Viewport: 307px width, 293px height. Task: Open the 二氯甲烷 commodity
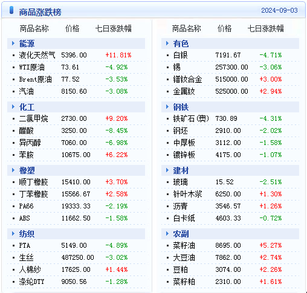point(34,118)
